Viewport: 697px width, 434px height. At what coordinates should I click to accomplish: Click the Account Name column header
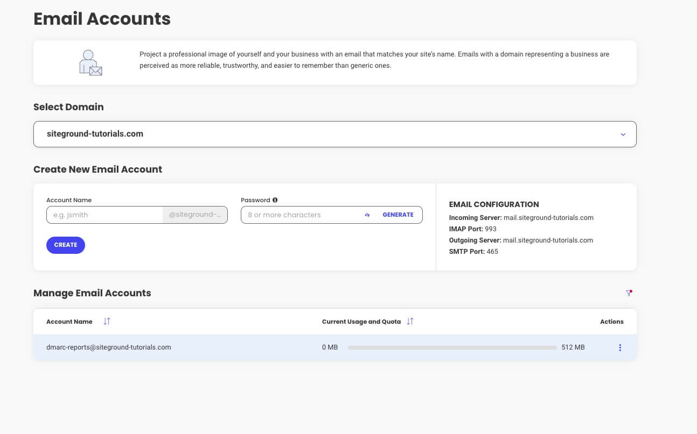(x=69, y=322)
